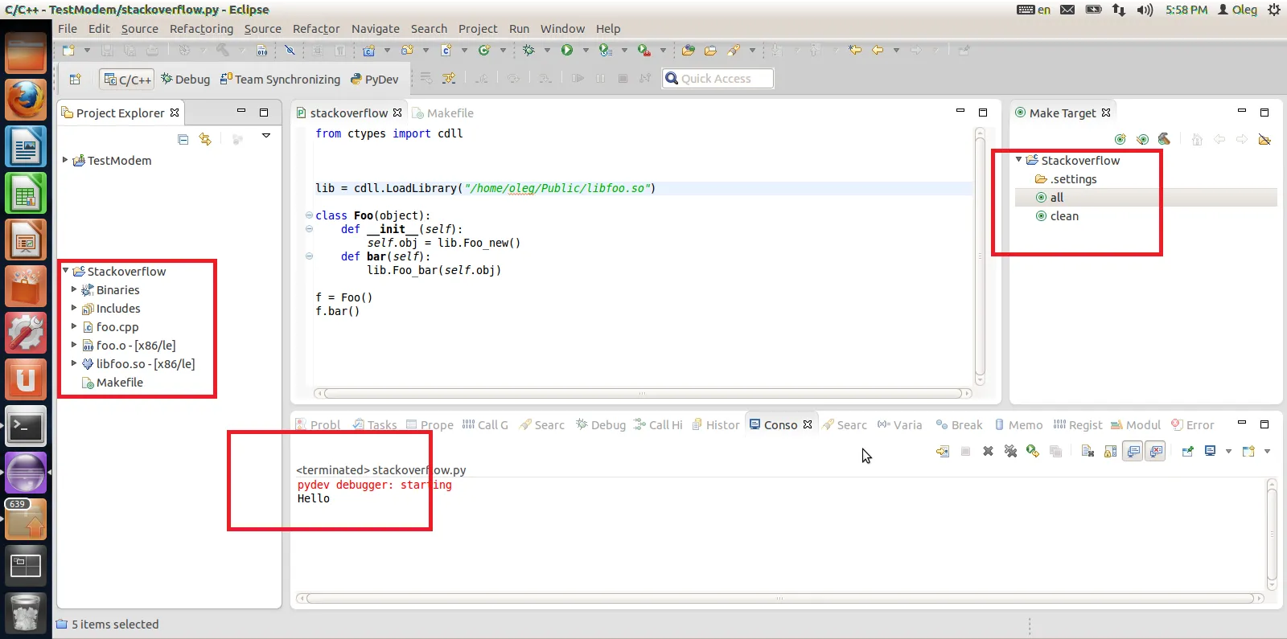Image resolution: width=1287 pixels, height=639 pixels.
Task: Open Ubuntu Software Center in the launcher
Action: point(26,286)
